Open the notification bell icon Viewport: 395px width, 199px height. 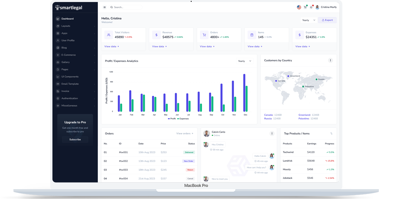311,7
